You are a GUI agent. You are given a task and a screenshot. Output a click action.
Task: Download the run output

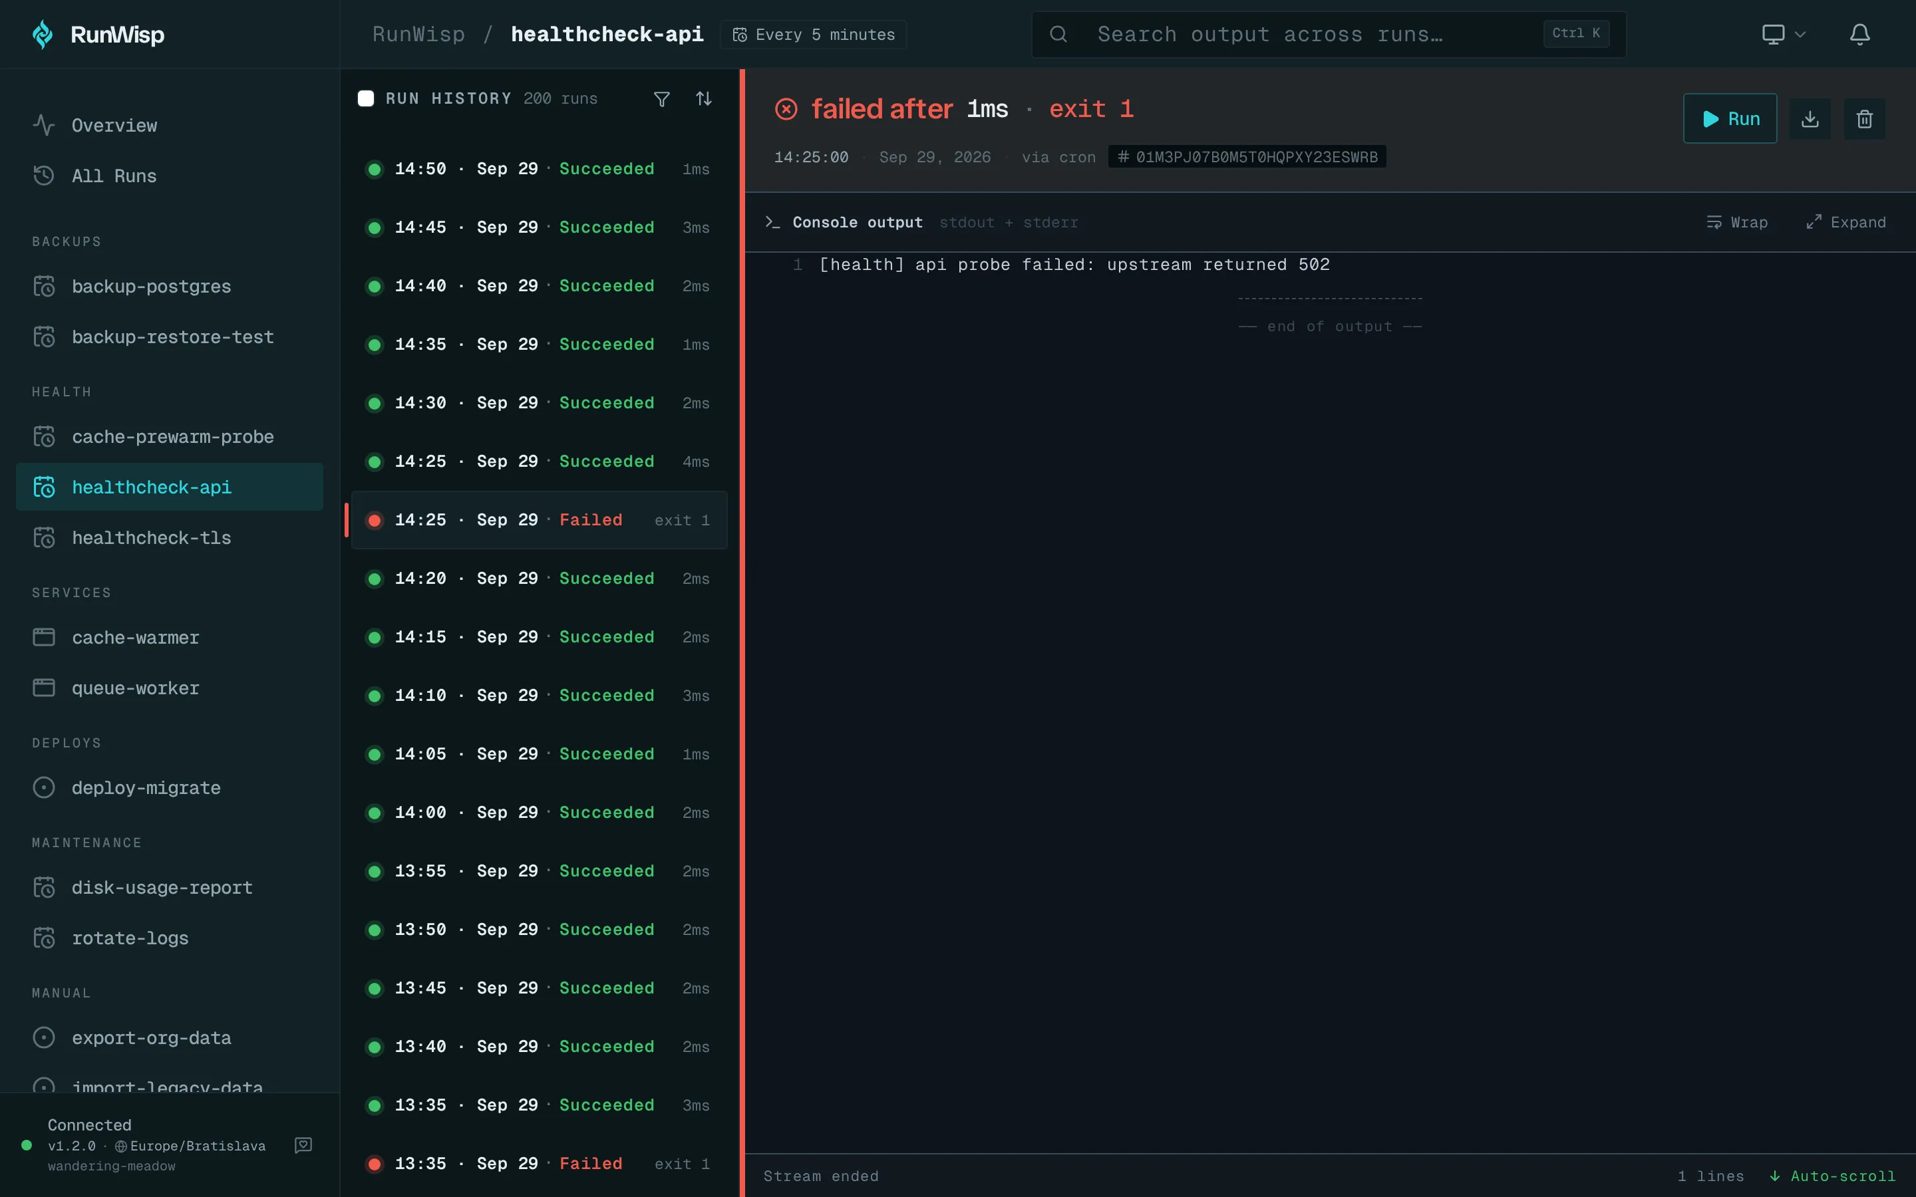coord(1810,119)
